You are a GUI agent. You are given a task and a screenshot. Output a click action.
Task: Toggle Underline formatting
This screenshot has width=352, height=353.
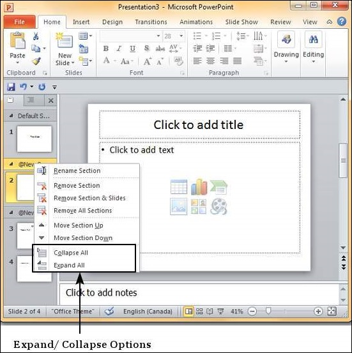(133, 49)
